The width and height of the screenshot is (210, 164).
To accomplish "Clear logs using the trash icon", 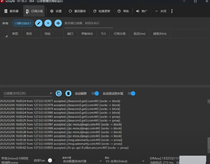I will point(68,93).
